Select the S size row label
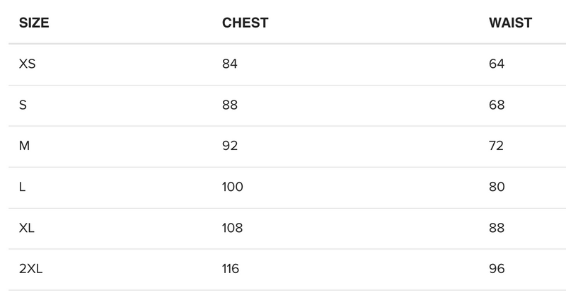 click(23, 105)
